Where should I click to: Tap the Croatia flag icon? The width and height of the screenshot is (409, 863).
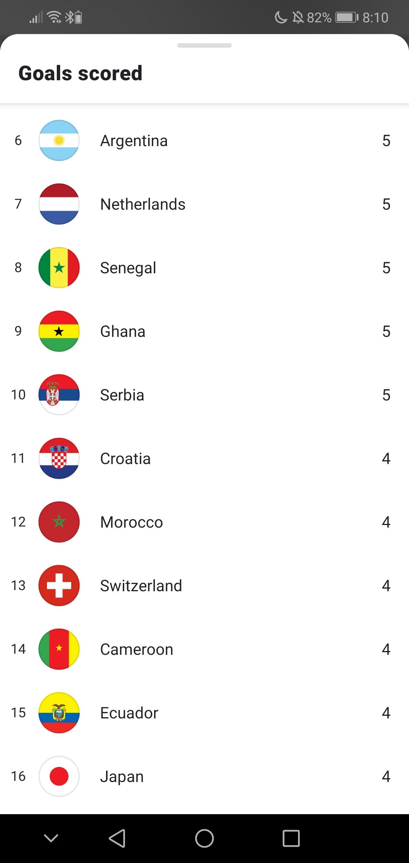(x=59, y=458)
